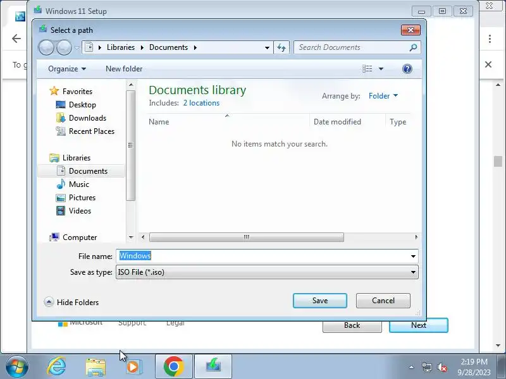Expand Libraries in the address bar breadcrumb
The image size is (506, 379).
[x=142, y=48]
